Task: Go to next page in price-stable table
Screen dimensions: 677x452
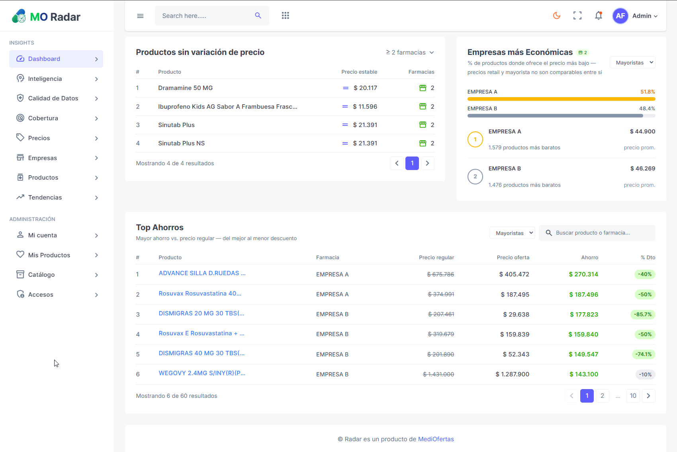Action: pos(427,163)
